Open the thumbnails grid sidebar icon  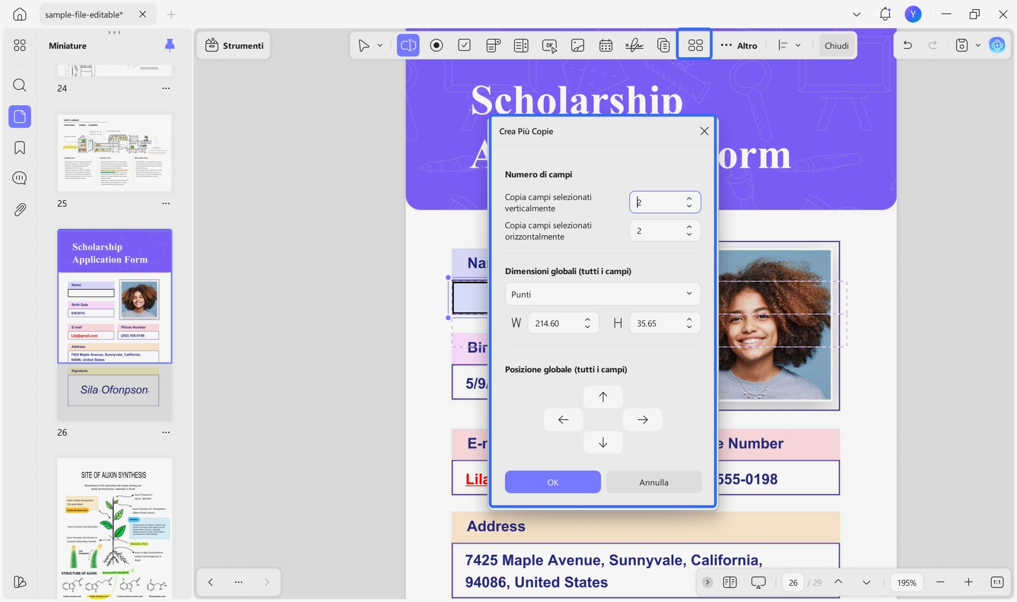pyautogui.click(x=19, y=45)
